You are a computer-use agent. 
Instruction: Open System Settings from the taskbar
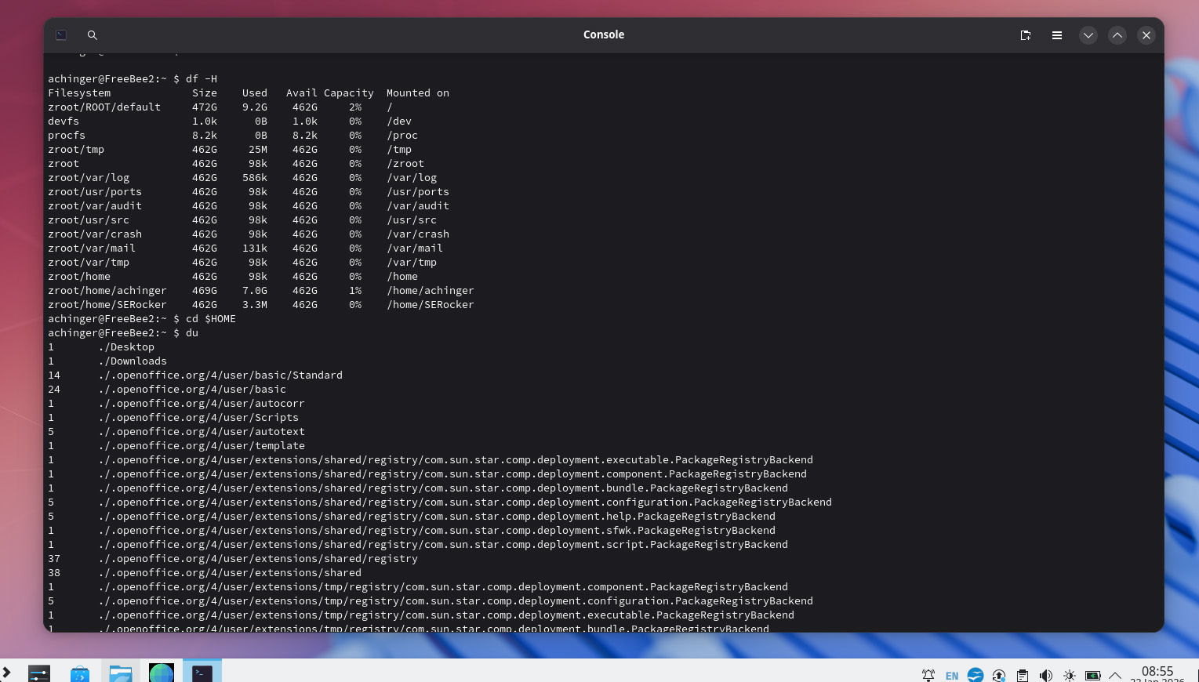[x=39, y=673]
